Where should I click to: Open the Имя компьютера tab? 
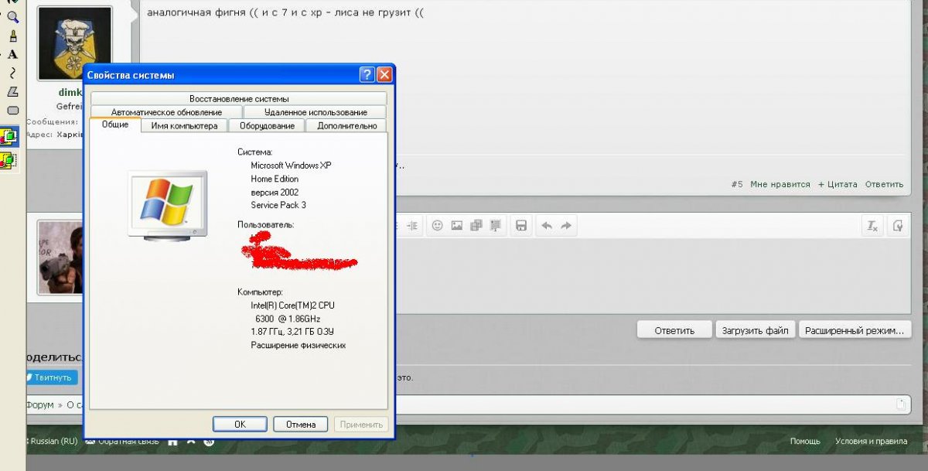pyautogui.click(x=184, y=126)
